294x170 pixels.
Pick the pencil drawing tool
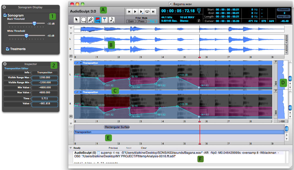coord(91,20)
